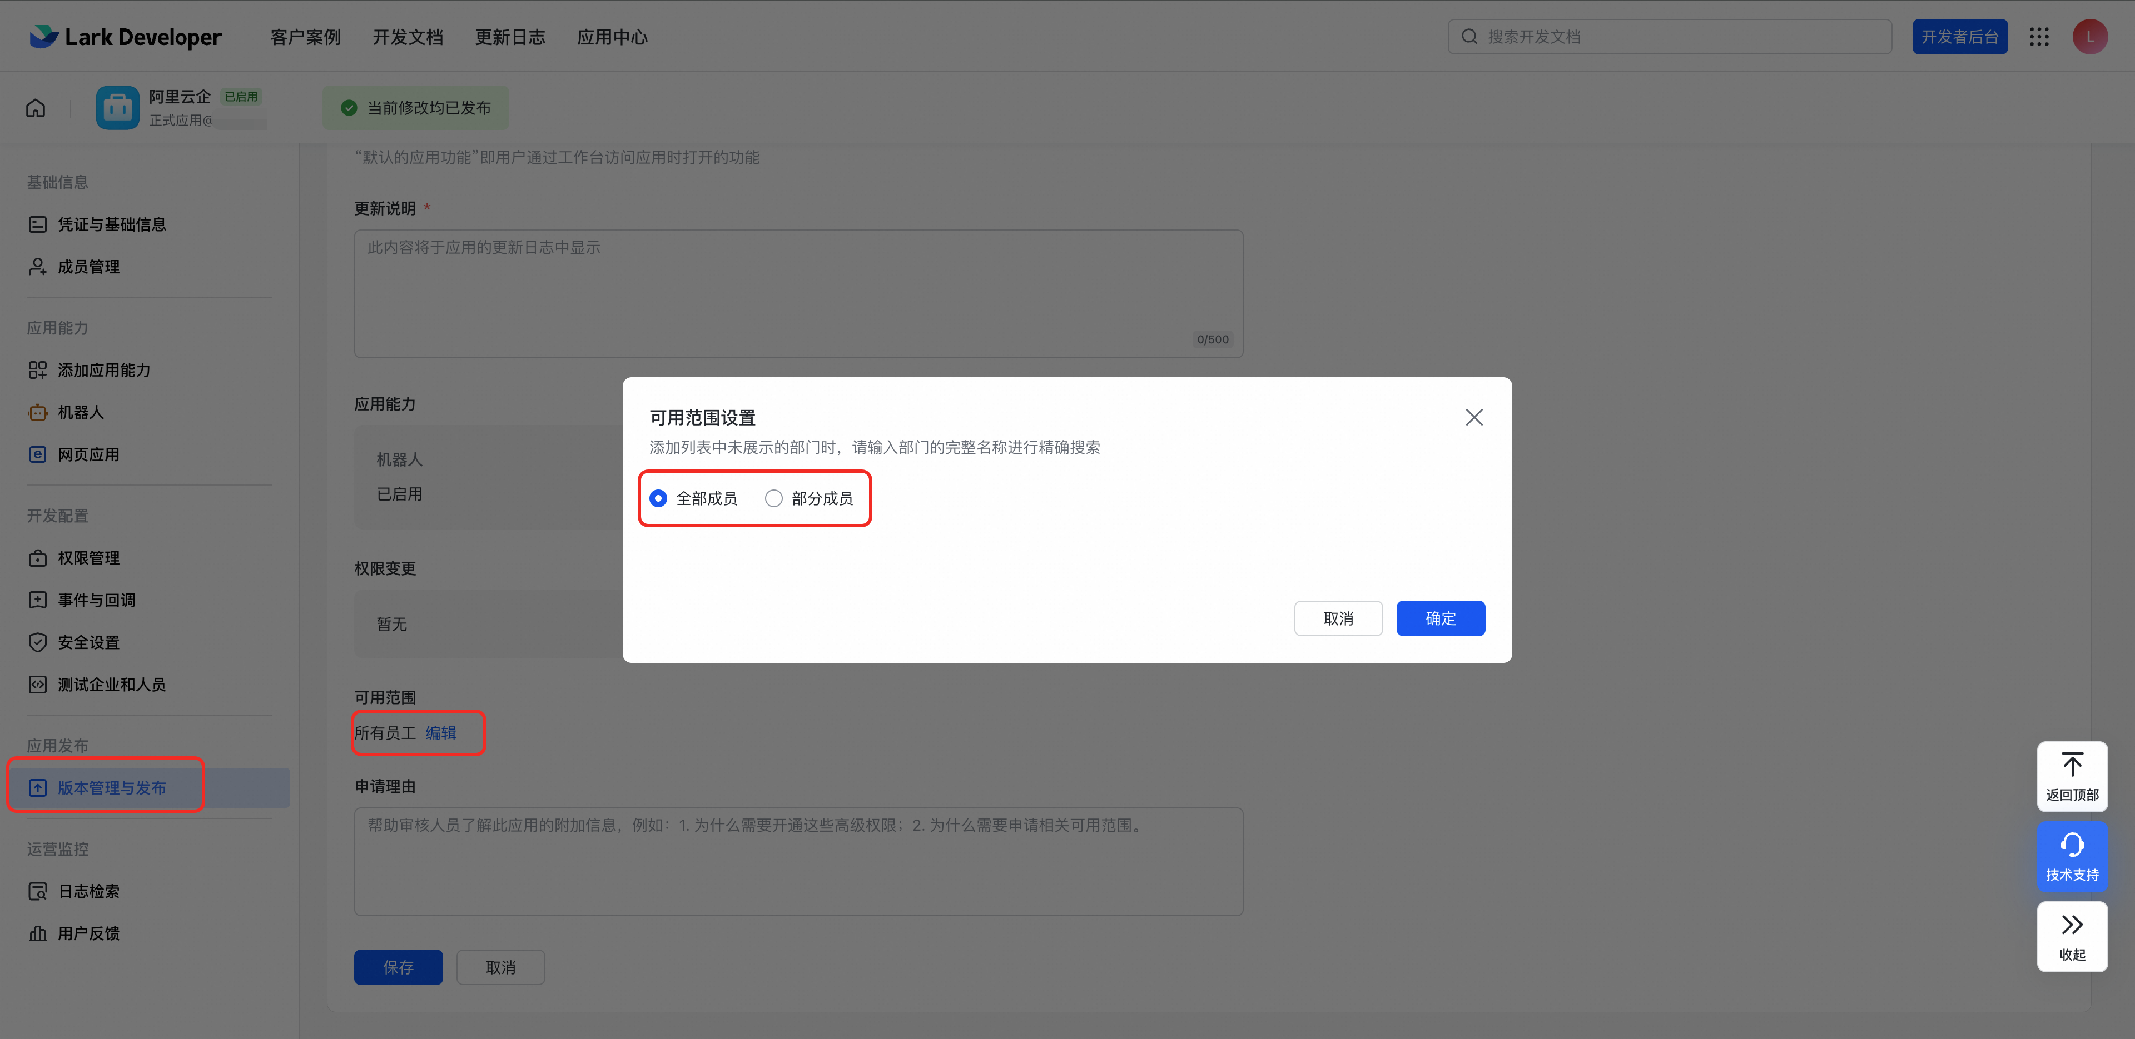The height and width of the screenshot is (1039, 2135).
Task: Click the 返回顶部 arrow button
Action: (x=2071, y=776)
